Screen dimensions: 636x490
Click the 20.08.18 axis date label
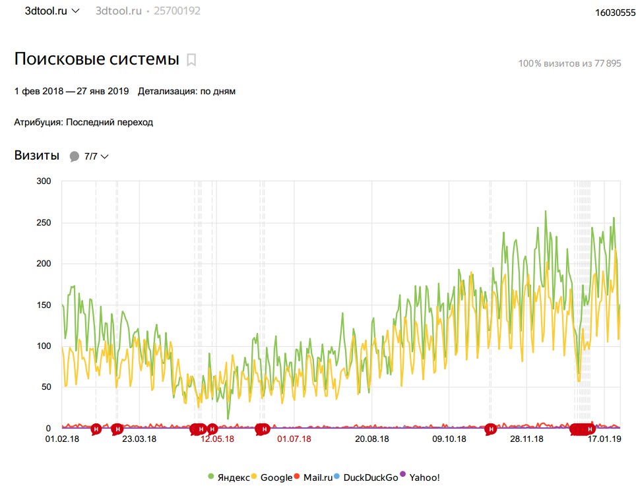point(372,439)
